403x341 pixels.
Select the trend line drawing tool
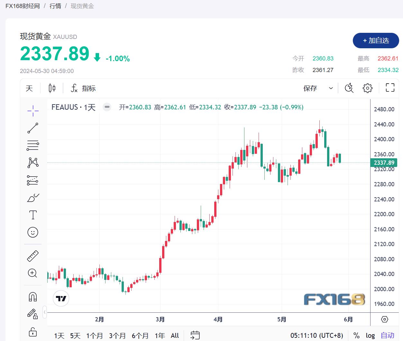coord(33,128)
